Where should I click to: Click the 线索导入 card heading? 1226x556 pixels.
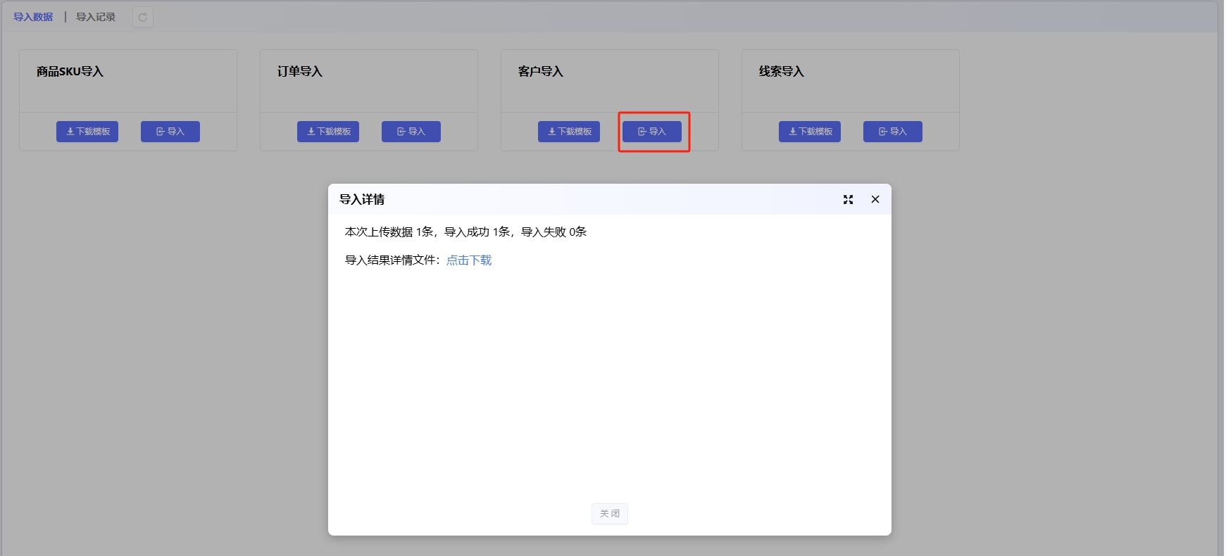coord(782,72)
